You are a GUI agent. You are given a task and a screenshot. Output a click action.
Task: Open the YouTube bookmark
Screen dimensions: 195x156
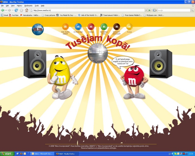pyautogui.click(x=14, y=15)
